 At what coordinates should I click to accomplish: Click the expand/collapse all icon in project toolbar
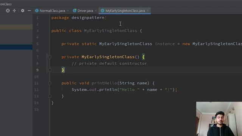tap(14, 11)
